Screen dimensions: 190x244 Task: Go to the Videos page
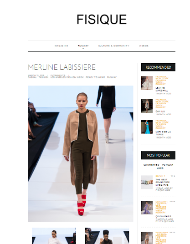[144, 46]
